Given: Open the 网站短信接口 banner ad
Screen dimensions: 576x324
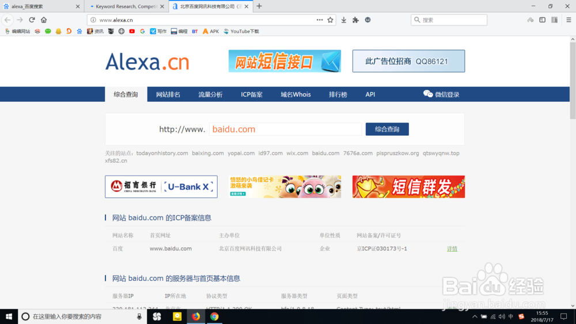Looking at the screenshot, I should tap(285, 61).
